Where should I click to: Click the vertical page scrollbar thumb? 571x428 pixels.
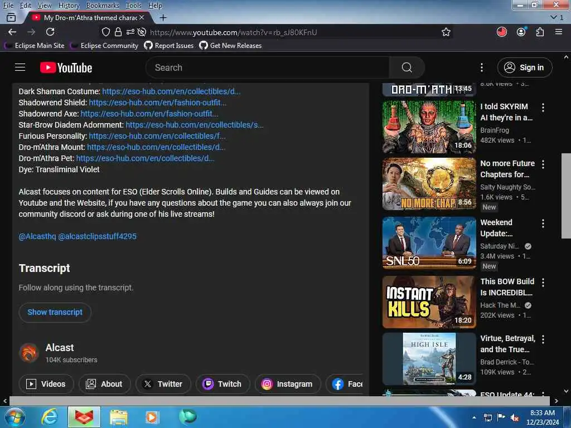click(567, 196)
